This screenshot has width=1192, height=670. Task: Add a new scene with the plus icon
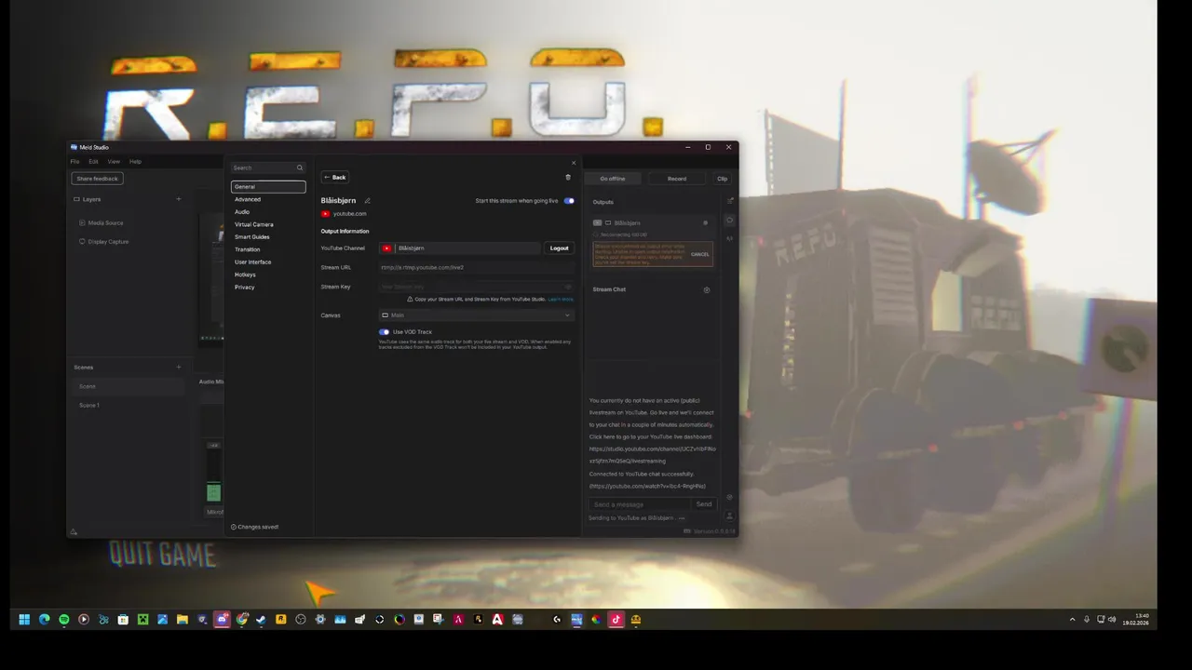tap(179, 367)
